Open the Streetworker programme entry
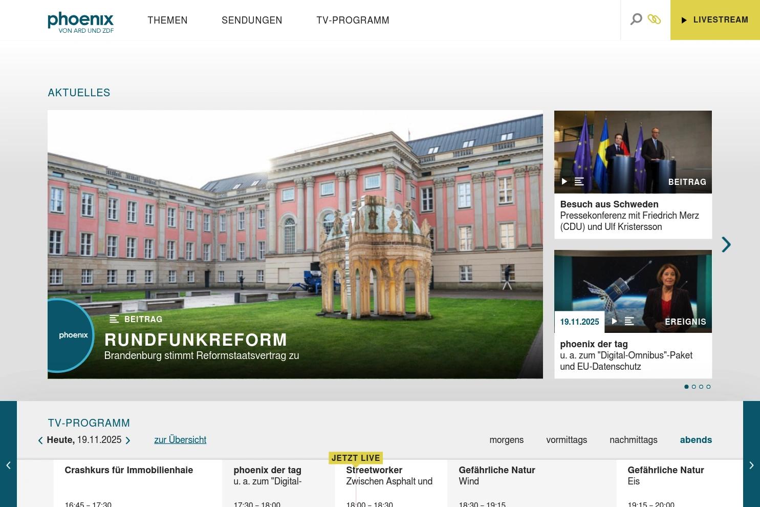The height and width of the screenshot is (507, 760). [391, 483]
